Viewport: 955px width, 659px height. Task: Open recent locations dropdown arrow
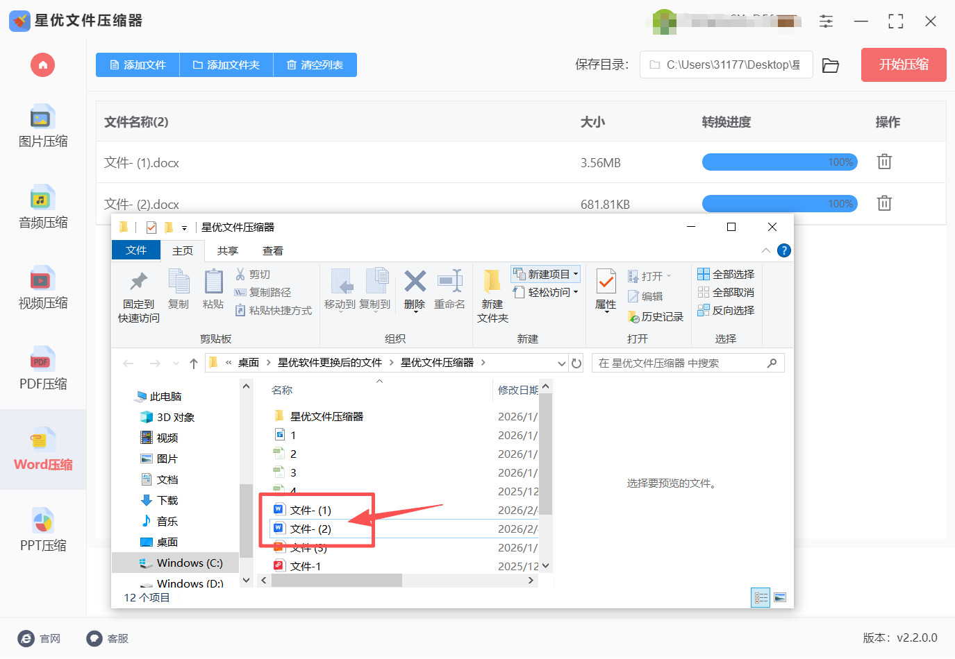[176, 363]
